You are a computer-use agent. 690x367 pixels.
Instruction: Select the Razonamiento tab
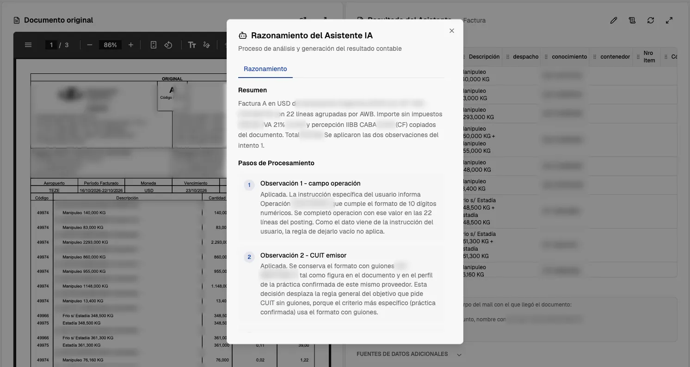(265, 69)
